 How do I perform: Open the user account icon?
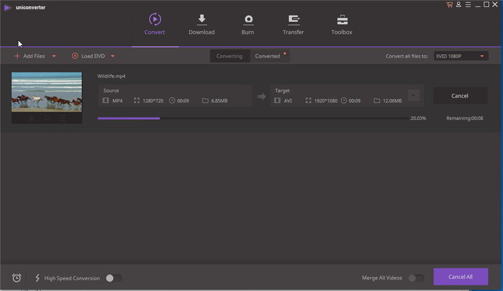coord(458,5)
